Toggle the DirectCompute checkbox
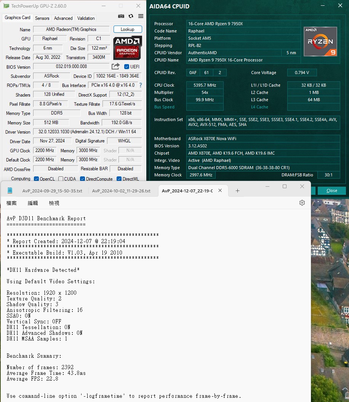This screenshot has width=349, height=402. [82, 179]
